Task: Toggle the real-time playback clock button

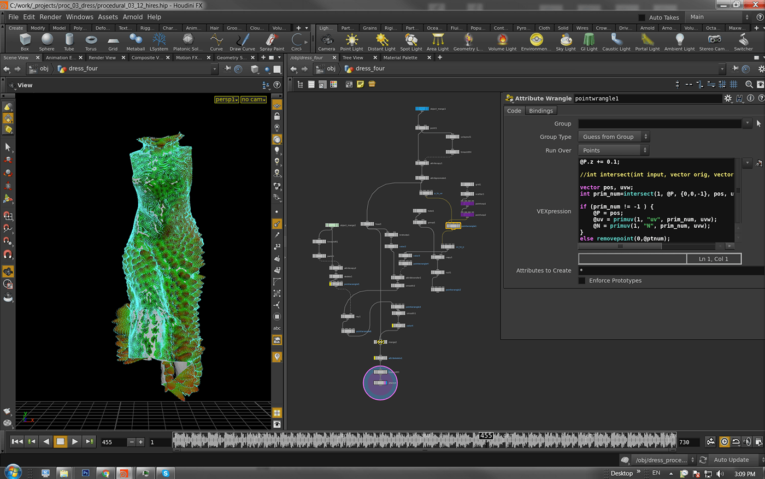Action: point(724,442)
